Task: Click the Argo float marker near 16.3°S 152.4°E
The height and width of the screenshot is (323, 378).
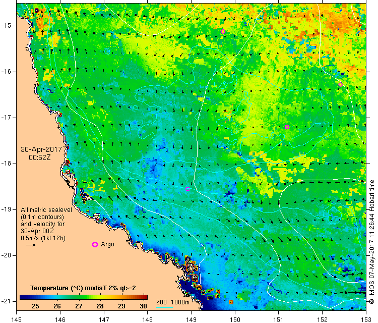Action: pyautogui.click(x=340, y=84)
